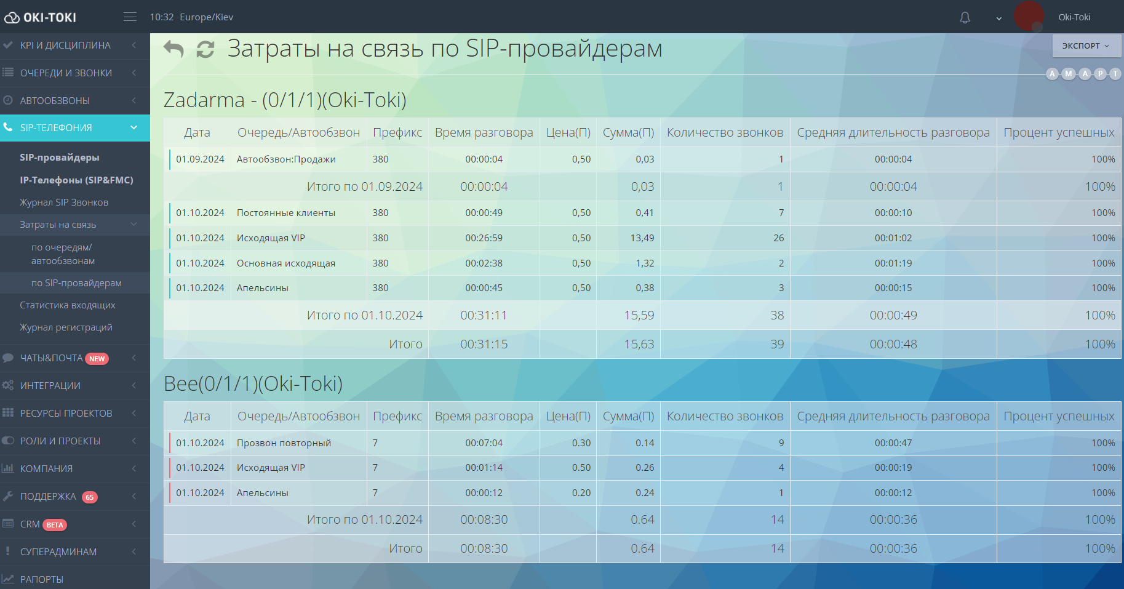Open SIP-провайдеры page

tap(60, 158)
